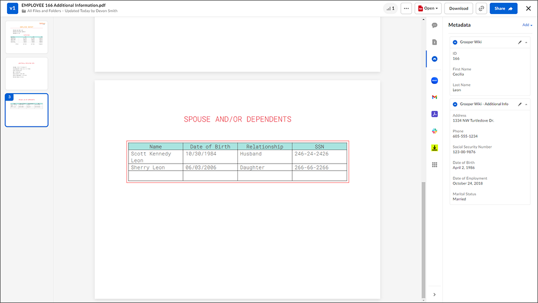
Task: Collapse the sidebar with chevron arrow
Action: pyautogui.click(x=434, y=294)
